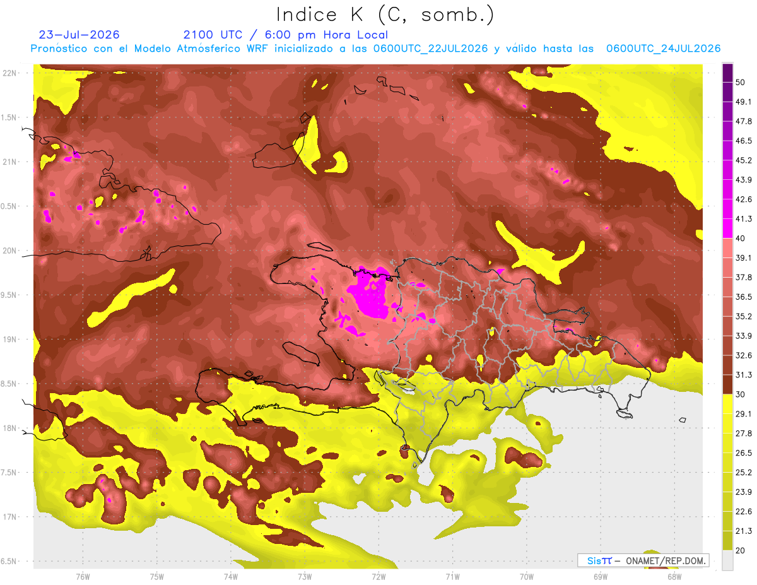Click the colorbar value "42.6"
The width and height of the screenshot is (757, 585).
coord(744,199)
